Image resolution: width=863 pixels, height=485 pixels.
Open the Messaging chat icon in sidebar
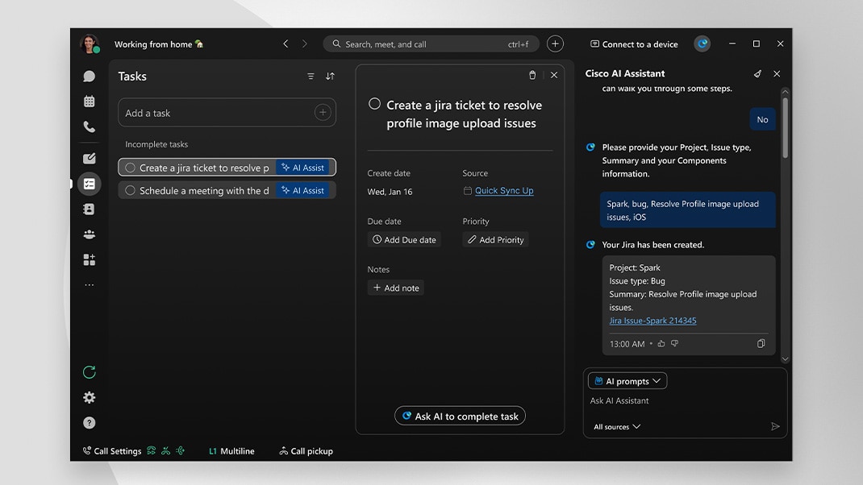tap(89, 77)
